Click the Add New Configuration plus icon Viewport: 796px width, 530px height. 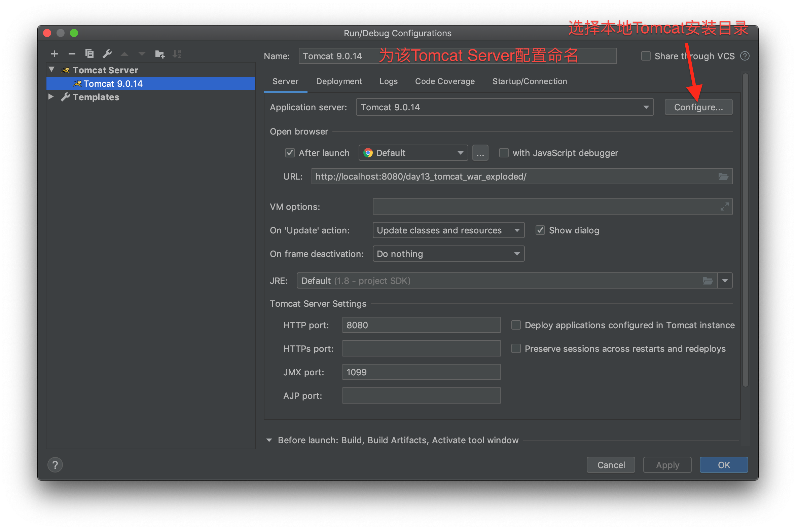click(55, 54)
